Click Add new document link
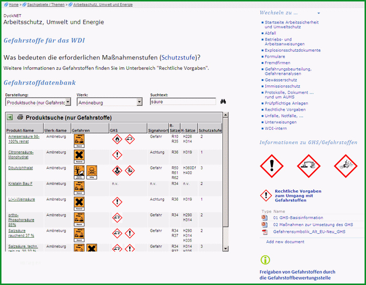 coord(285,242)
